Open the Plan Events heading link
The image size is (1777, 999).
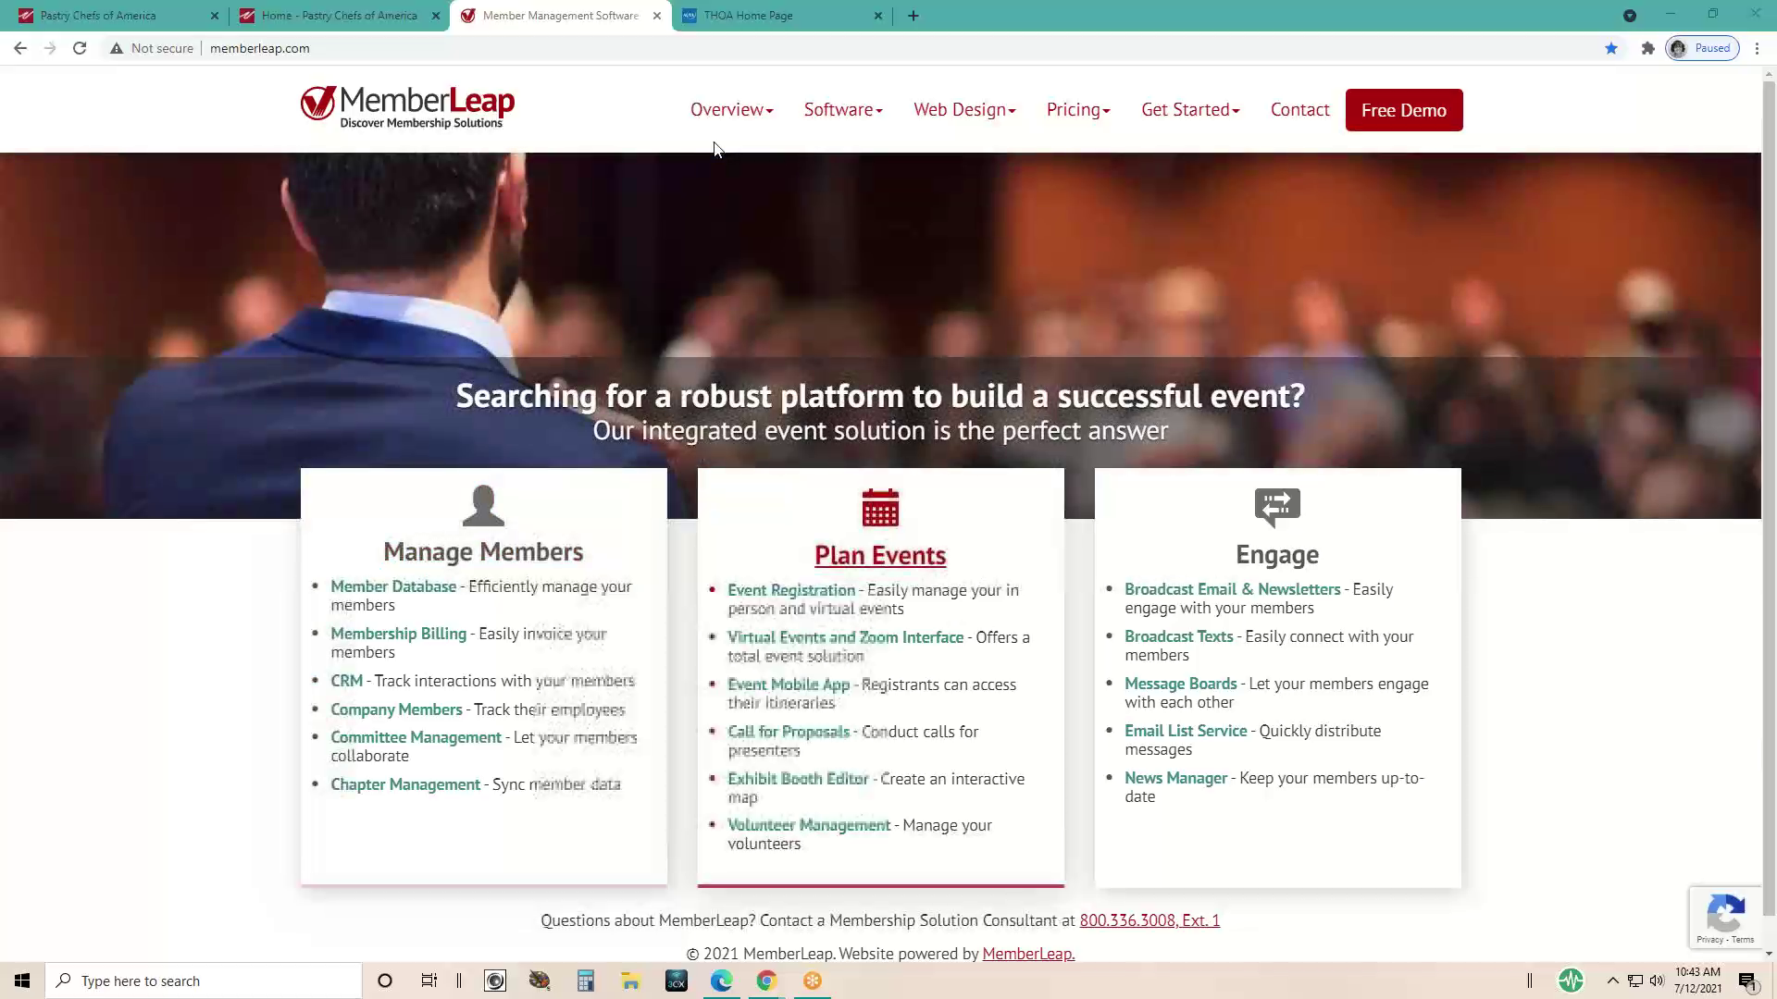(x=880, y=555)
